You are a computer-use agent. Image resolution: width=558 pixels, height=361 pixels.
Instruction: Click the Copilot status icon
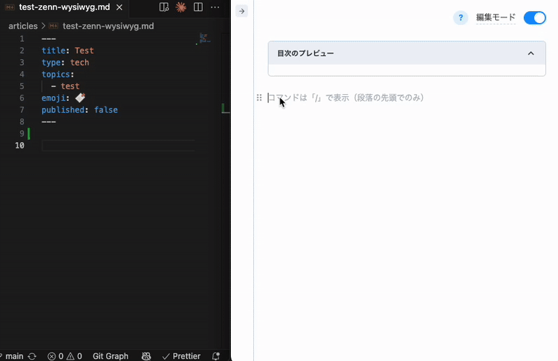[146, 356]
